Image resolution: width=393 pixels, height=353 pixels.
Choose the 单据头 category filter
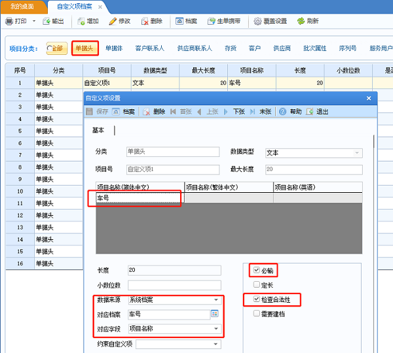pos(85,48)
